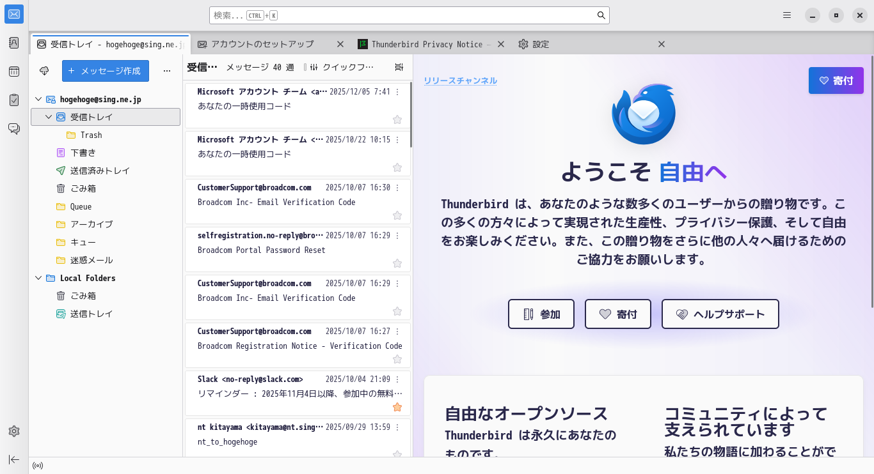Collapse the hogehoge@sing.ne.jp account tree
The image size is (874, 474).
pos(38,99)
